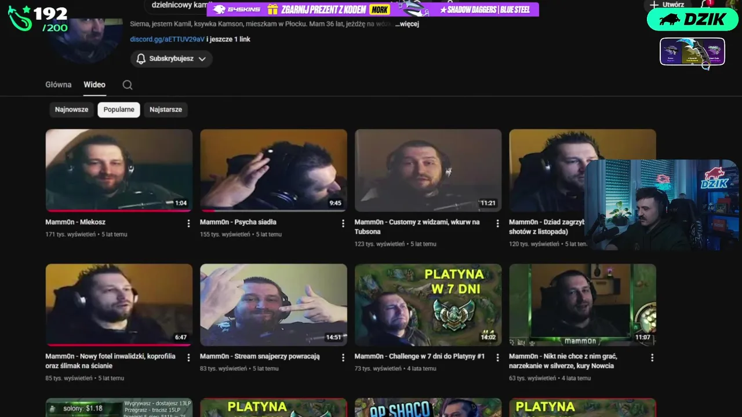
Task: Click the knife skins showcase box
Action: 692,52
